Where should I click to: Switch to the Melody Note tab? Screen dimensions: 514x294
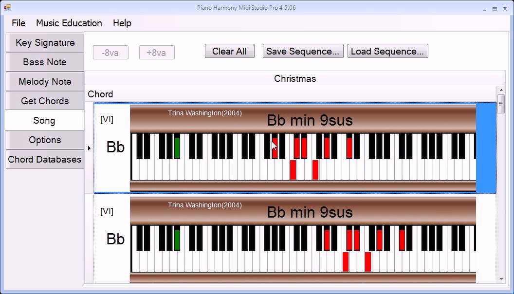tap(45, 81)
